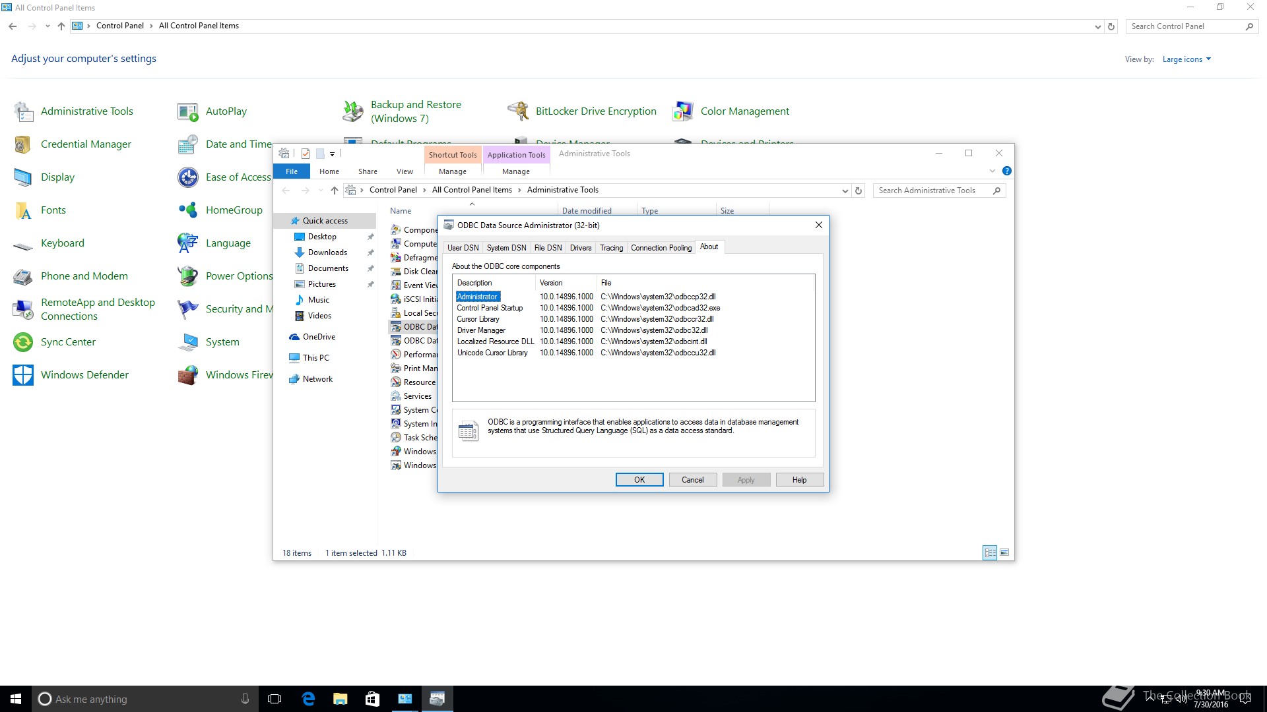Switch to the System DSN tab

click(507, 248)
